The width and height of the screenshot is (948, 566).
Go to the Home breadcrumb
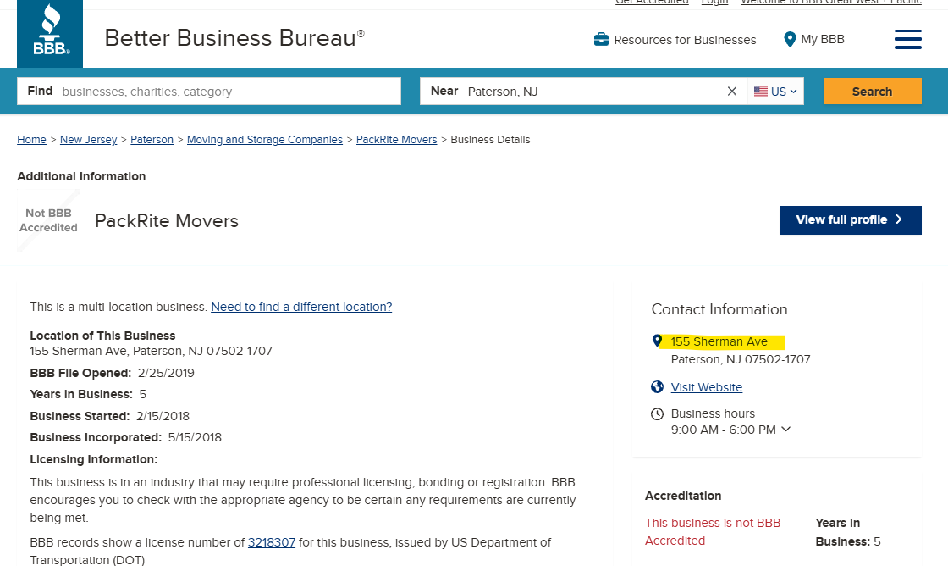(31, 140)
